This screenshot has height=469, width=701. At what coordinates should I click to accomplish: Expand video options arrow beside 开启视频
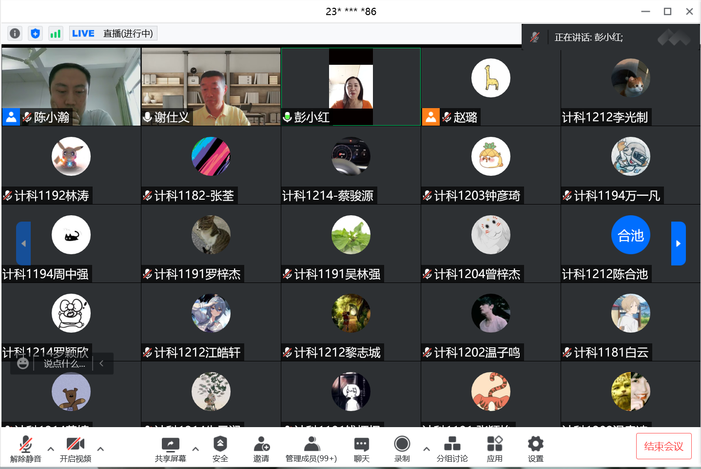[100, 449]
